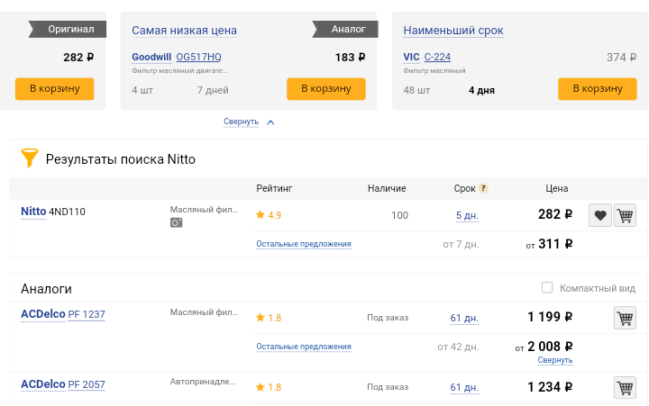Click the Оригинал ribbon label

point(68,29)
